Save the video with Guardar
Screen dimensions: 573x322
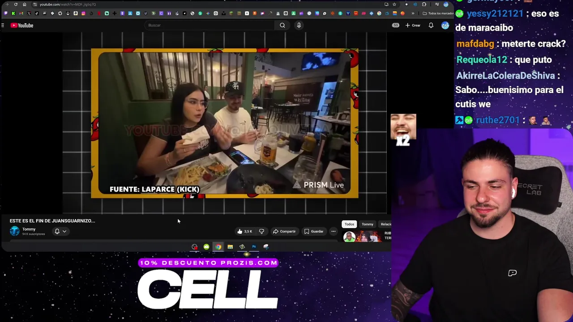pyautogui.click(x=314, y=231)
